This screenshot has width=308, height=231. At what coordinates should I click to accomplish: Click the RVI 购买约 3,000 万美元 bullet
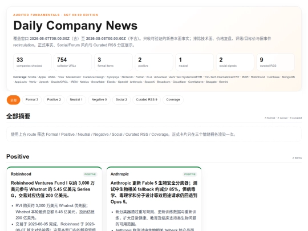point(55,212)
